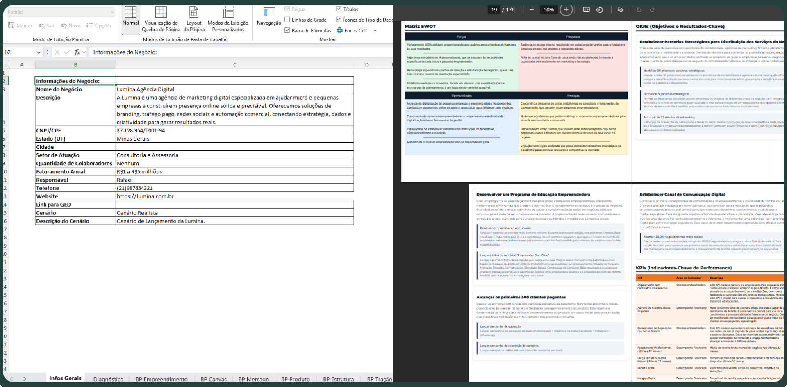Open the BP Estrutura sheet tab

[x=338, y=379]
